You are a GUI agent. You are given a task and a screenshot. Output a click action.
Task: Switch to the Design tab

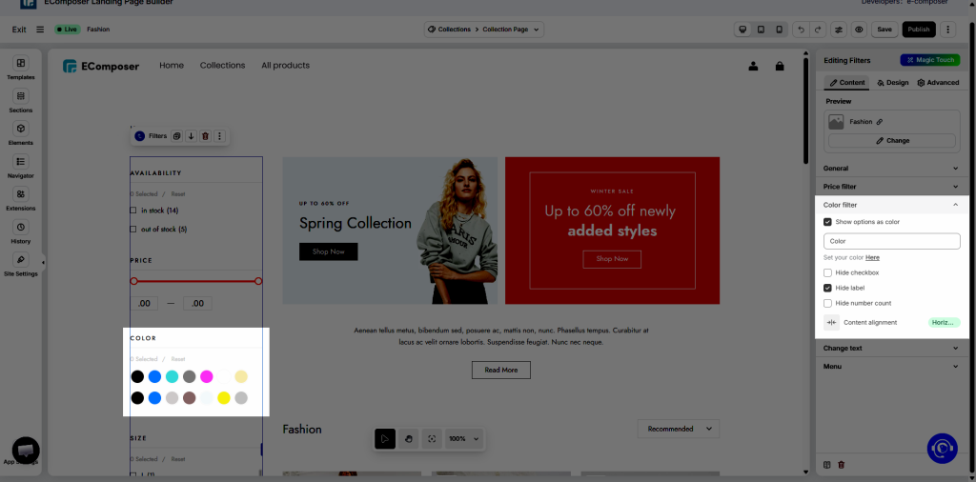coord(893,83)
